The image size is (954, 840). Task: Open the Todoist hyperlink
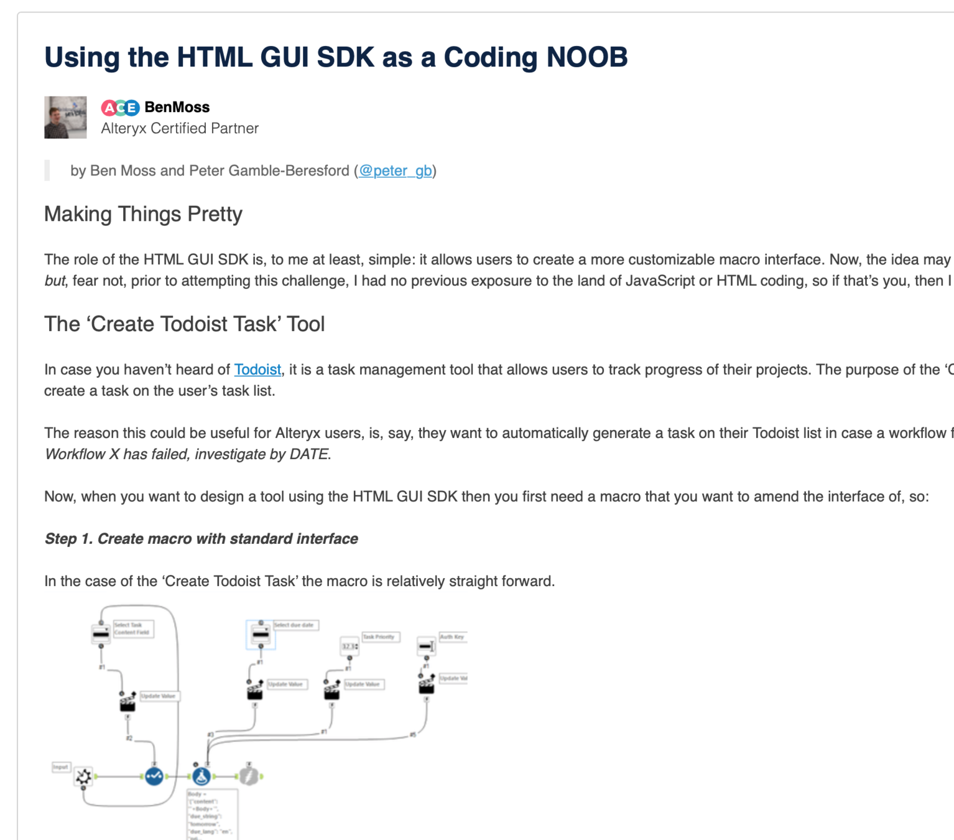pyautogui.click(x=257, y=370)
